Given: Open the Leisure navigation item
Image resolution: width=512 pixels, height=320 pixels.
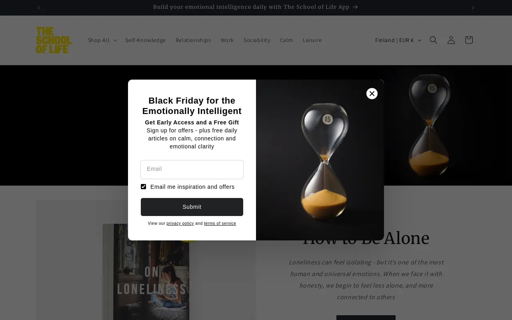Looking at the screenshot, I should [312, 40].
